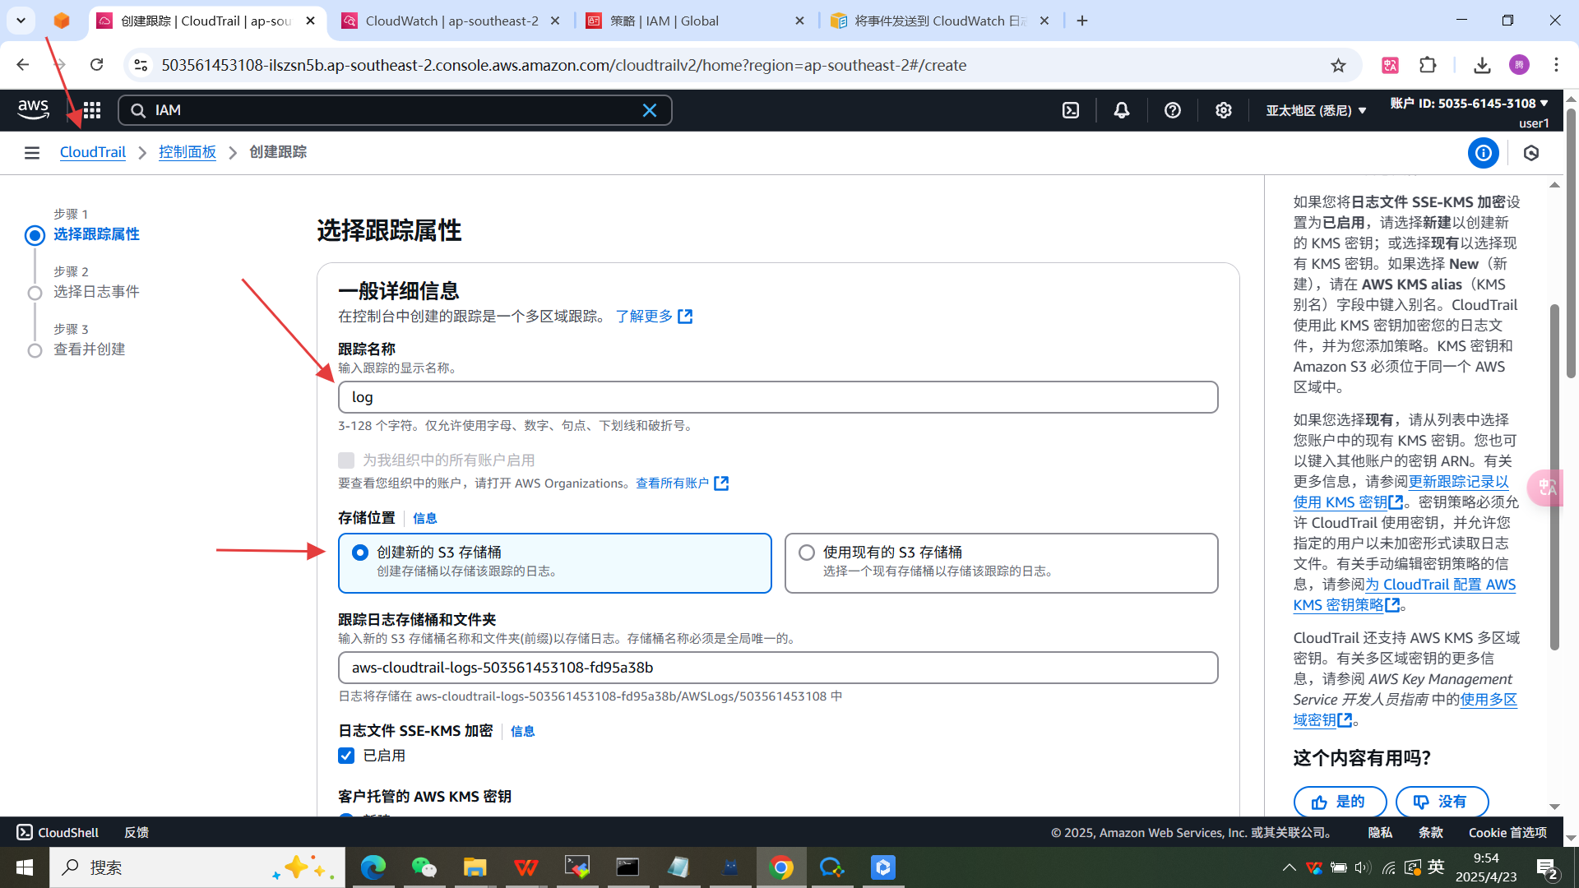Viewport: 1579px width, 888px height.
Task: Open the AWS help question-mark icon
Action: [1172, 110]
